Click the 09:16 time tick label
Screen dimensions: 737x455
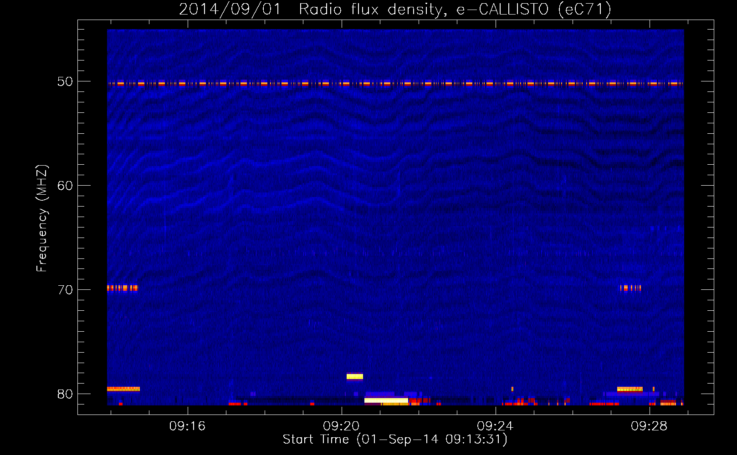point(187,426)
